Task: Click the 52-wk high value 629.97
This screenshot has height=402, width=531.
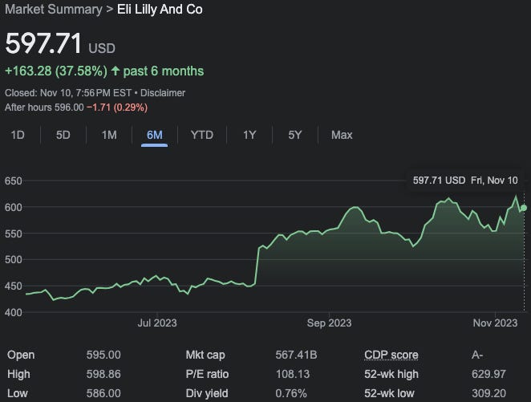Action: (x=488, y=374)
